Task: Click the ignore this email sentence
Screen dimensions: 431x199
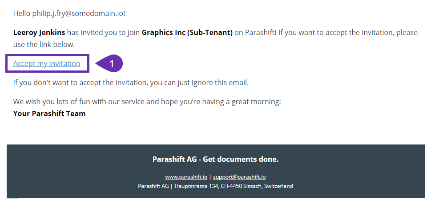Action: pyautogui.click(x=131, y=83)
